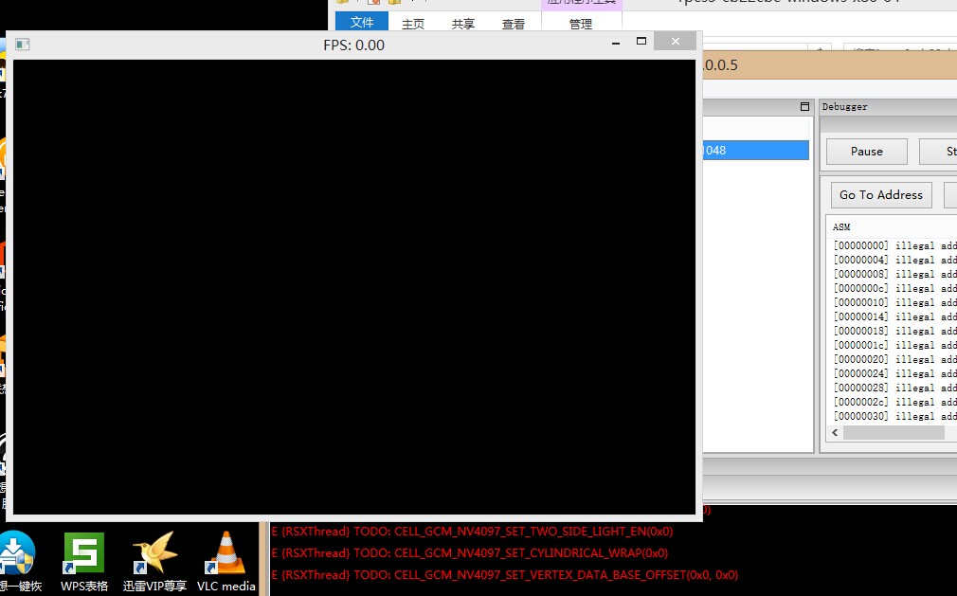Open the 迅雷VIP尊享 desktop shortcut

pos(154,561)
